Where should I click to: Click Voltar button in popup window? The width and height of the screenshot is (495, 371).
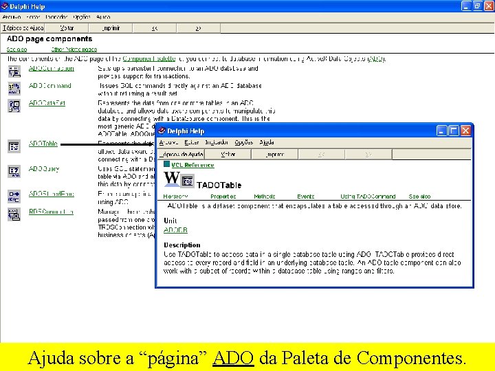pyautogui.click(x=228, y=155)
